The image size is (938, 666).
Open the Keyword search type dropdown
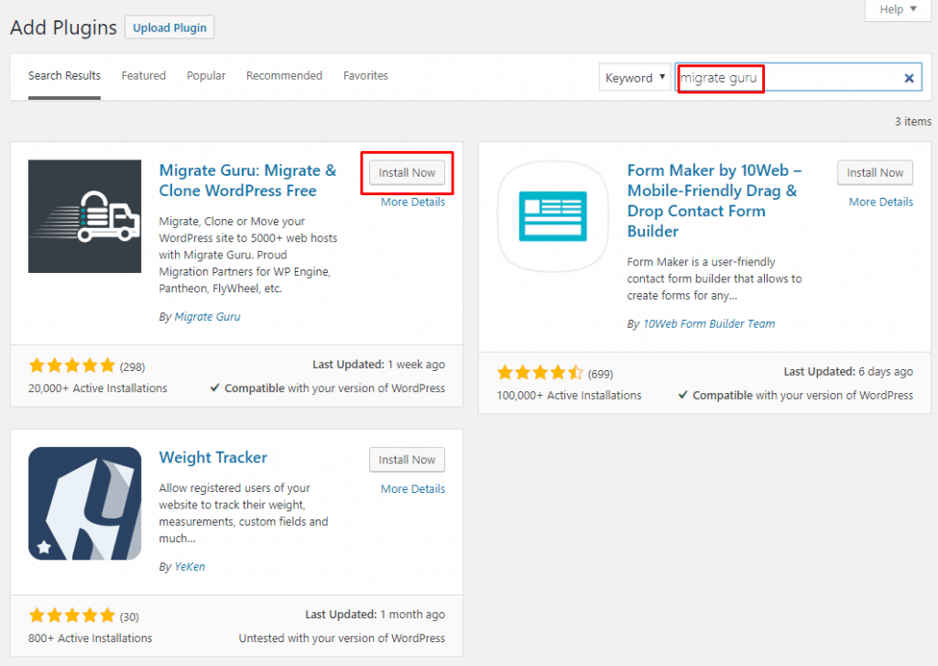coord(635,78)
